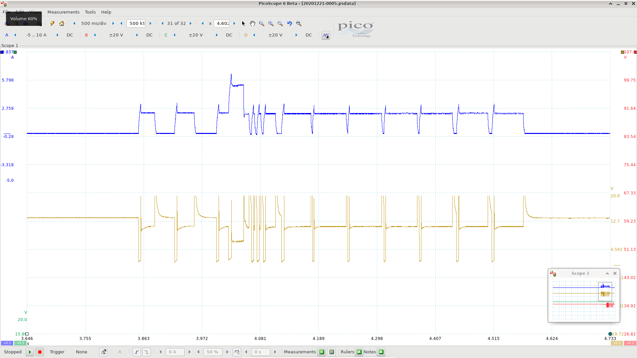Click the white time ruler handle
The height and width of the screenshot is (358, 637).
(x=27, y=334)
